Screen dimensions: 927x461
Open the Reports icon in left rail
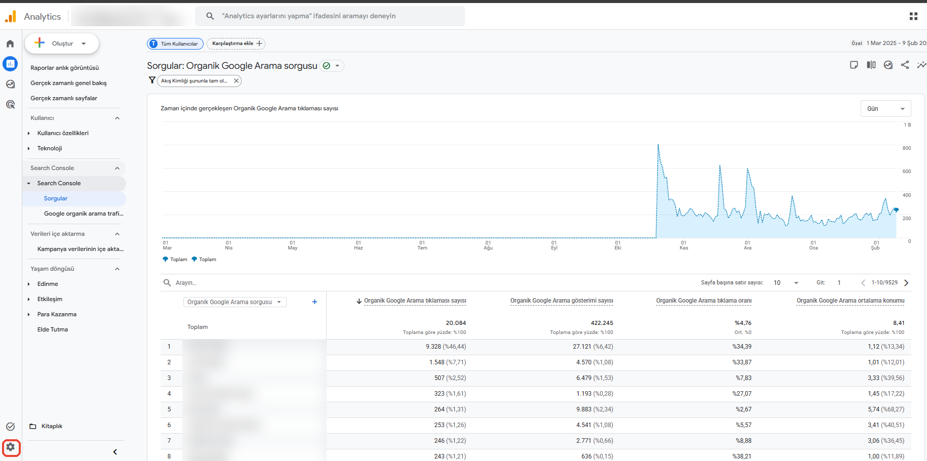click(10, 64)
